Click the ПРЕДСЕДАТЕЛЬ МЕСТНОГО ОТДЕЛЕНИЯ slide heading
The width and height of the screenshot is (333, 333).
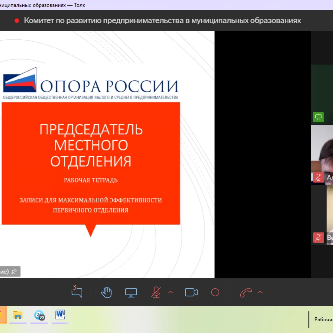point(91,145)
